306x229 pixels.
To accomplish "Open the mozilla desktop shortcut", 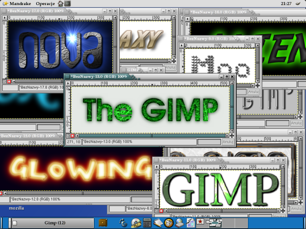I will (16, 208).
